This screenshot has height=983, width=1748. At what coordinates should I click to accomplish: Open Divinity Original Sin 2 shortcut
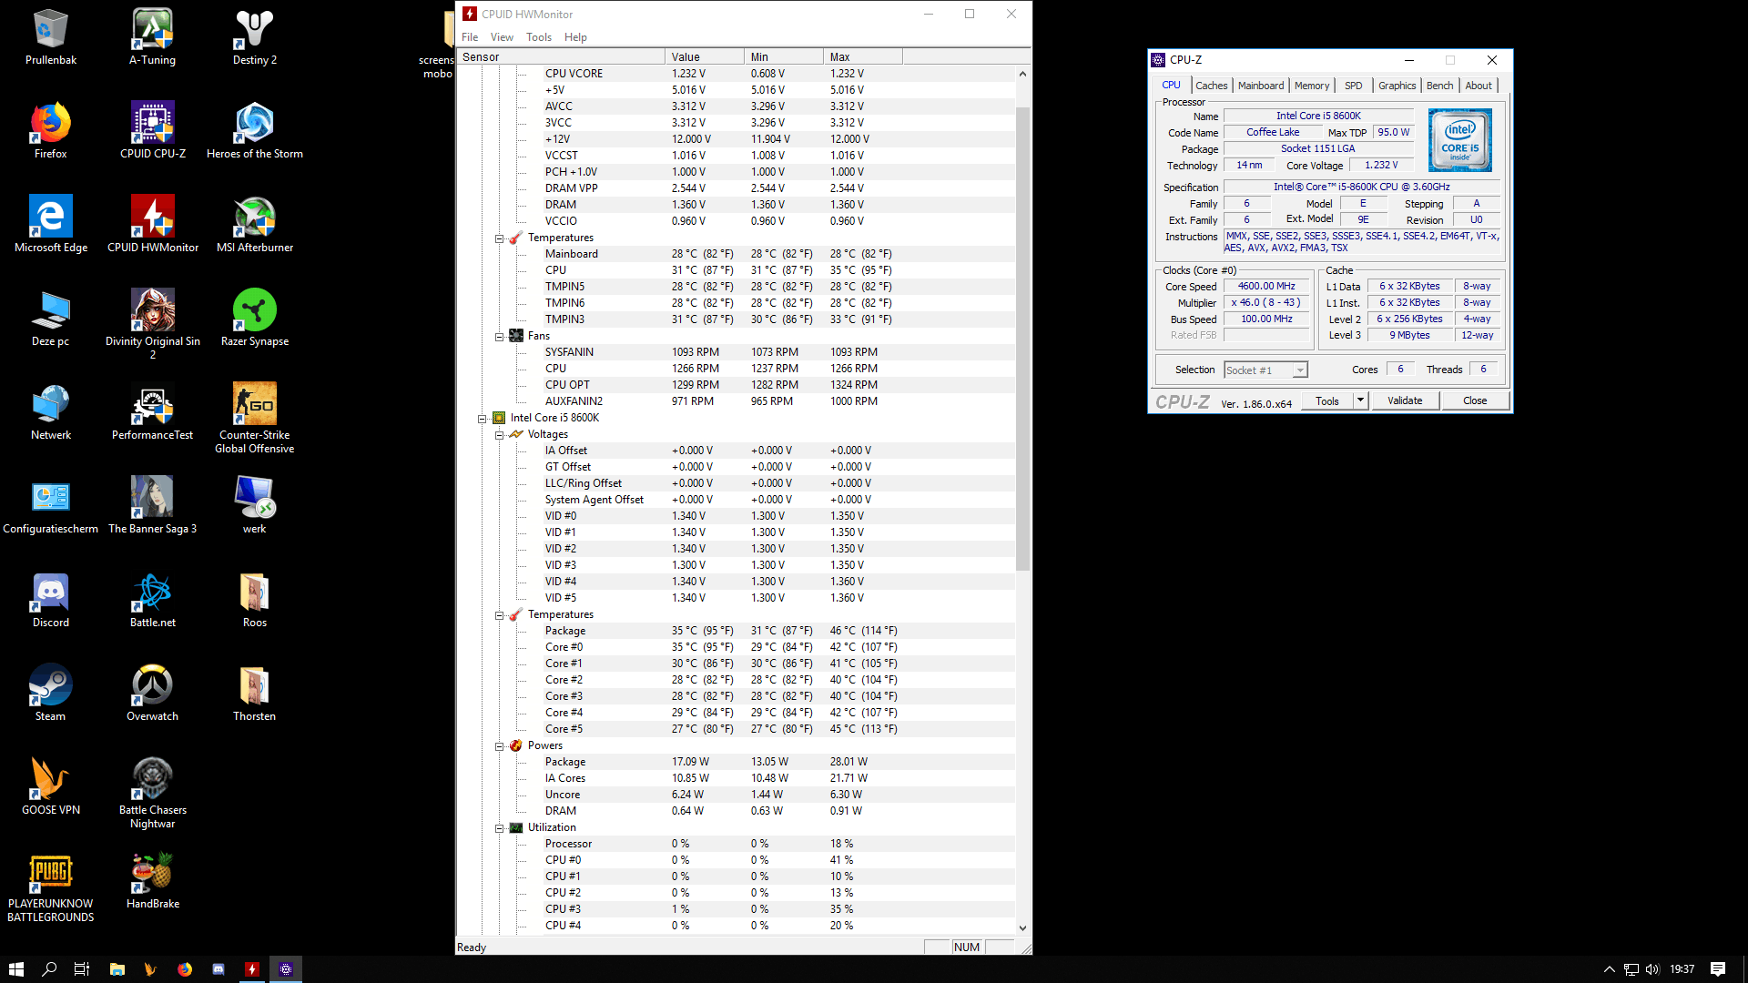(x=152, y=323)
